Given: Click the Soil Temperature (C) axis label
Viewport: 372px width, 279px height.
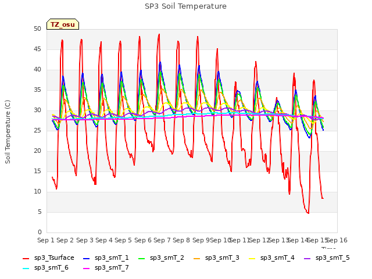Looking at the screenshot, I should pyautogui.click(x=8, y=132).
